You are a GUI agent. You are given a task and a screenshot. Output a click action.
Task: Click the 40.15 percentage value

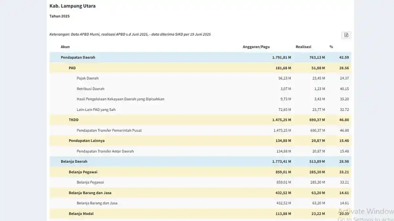[344, 89]
